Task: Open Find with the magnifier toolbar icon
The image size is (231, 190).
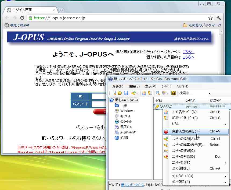Action: click(158, 93)
